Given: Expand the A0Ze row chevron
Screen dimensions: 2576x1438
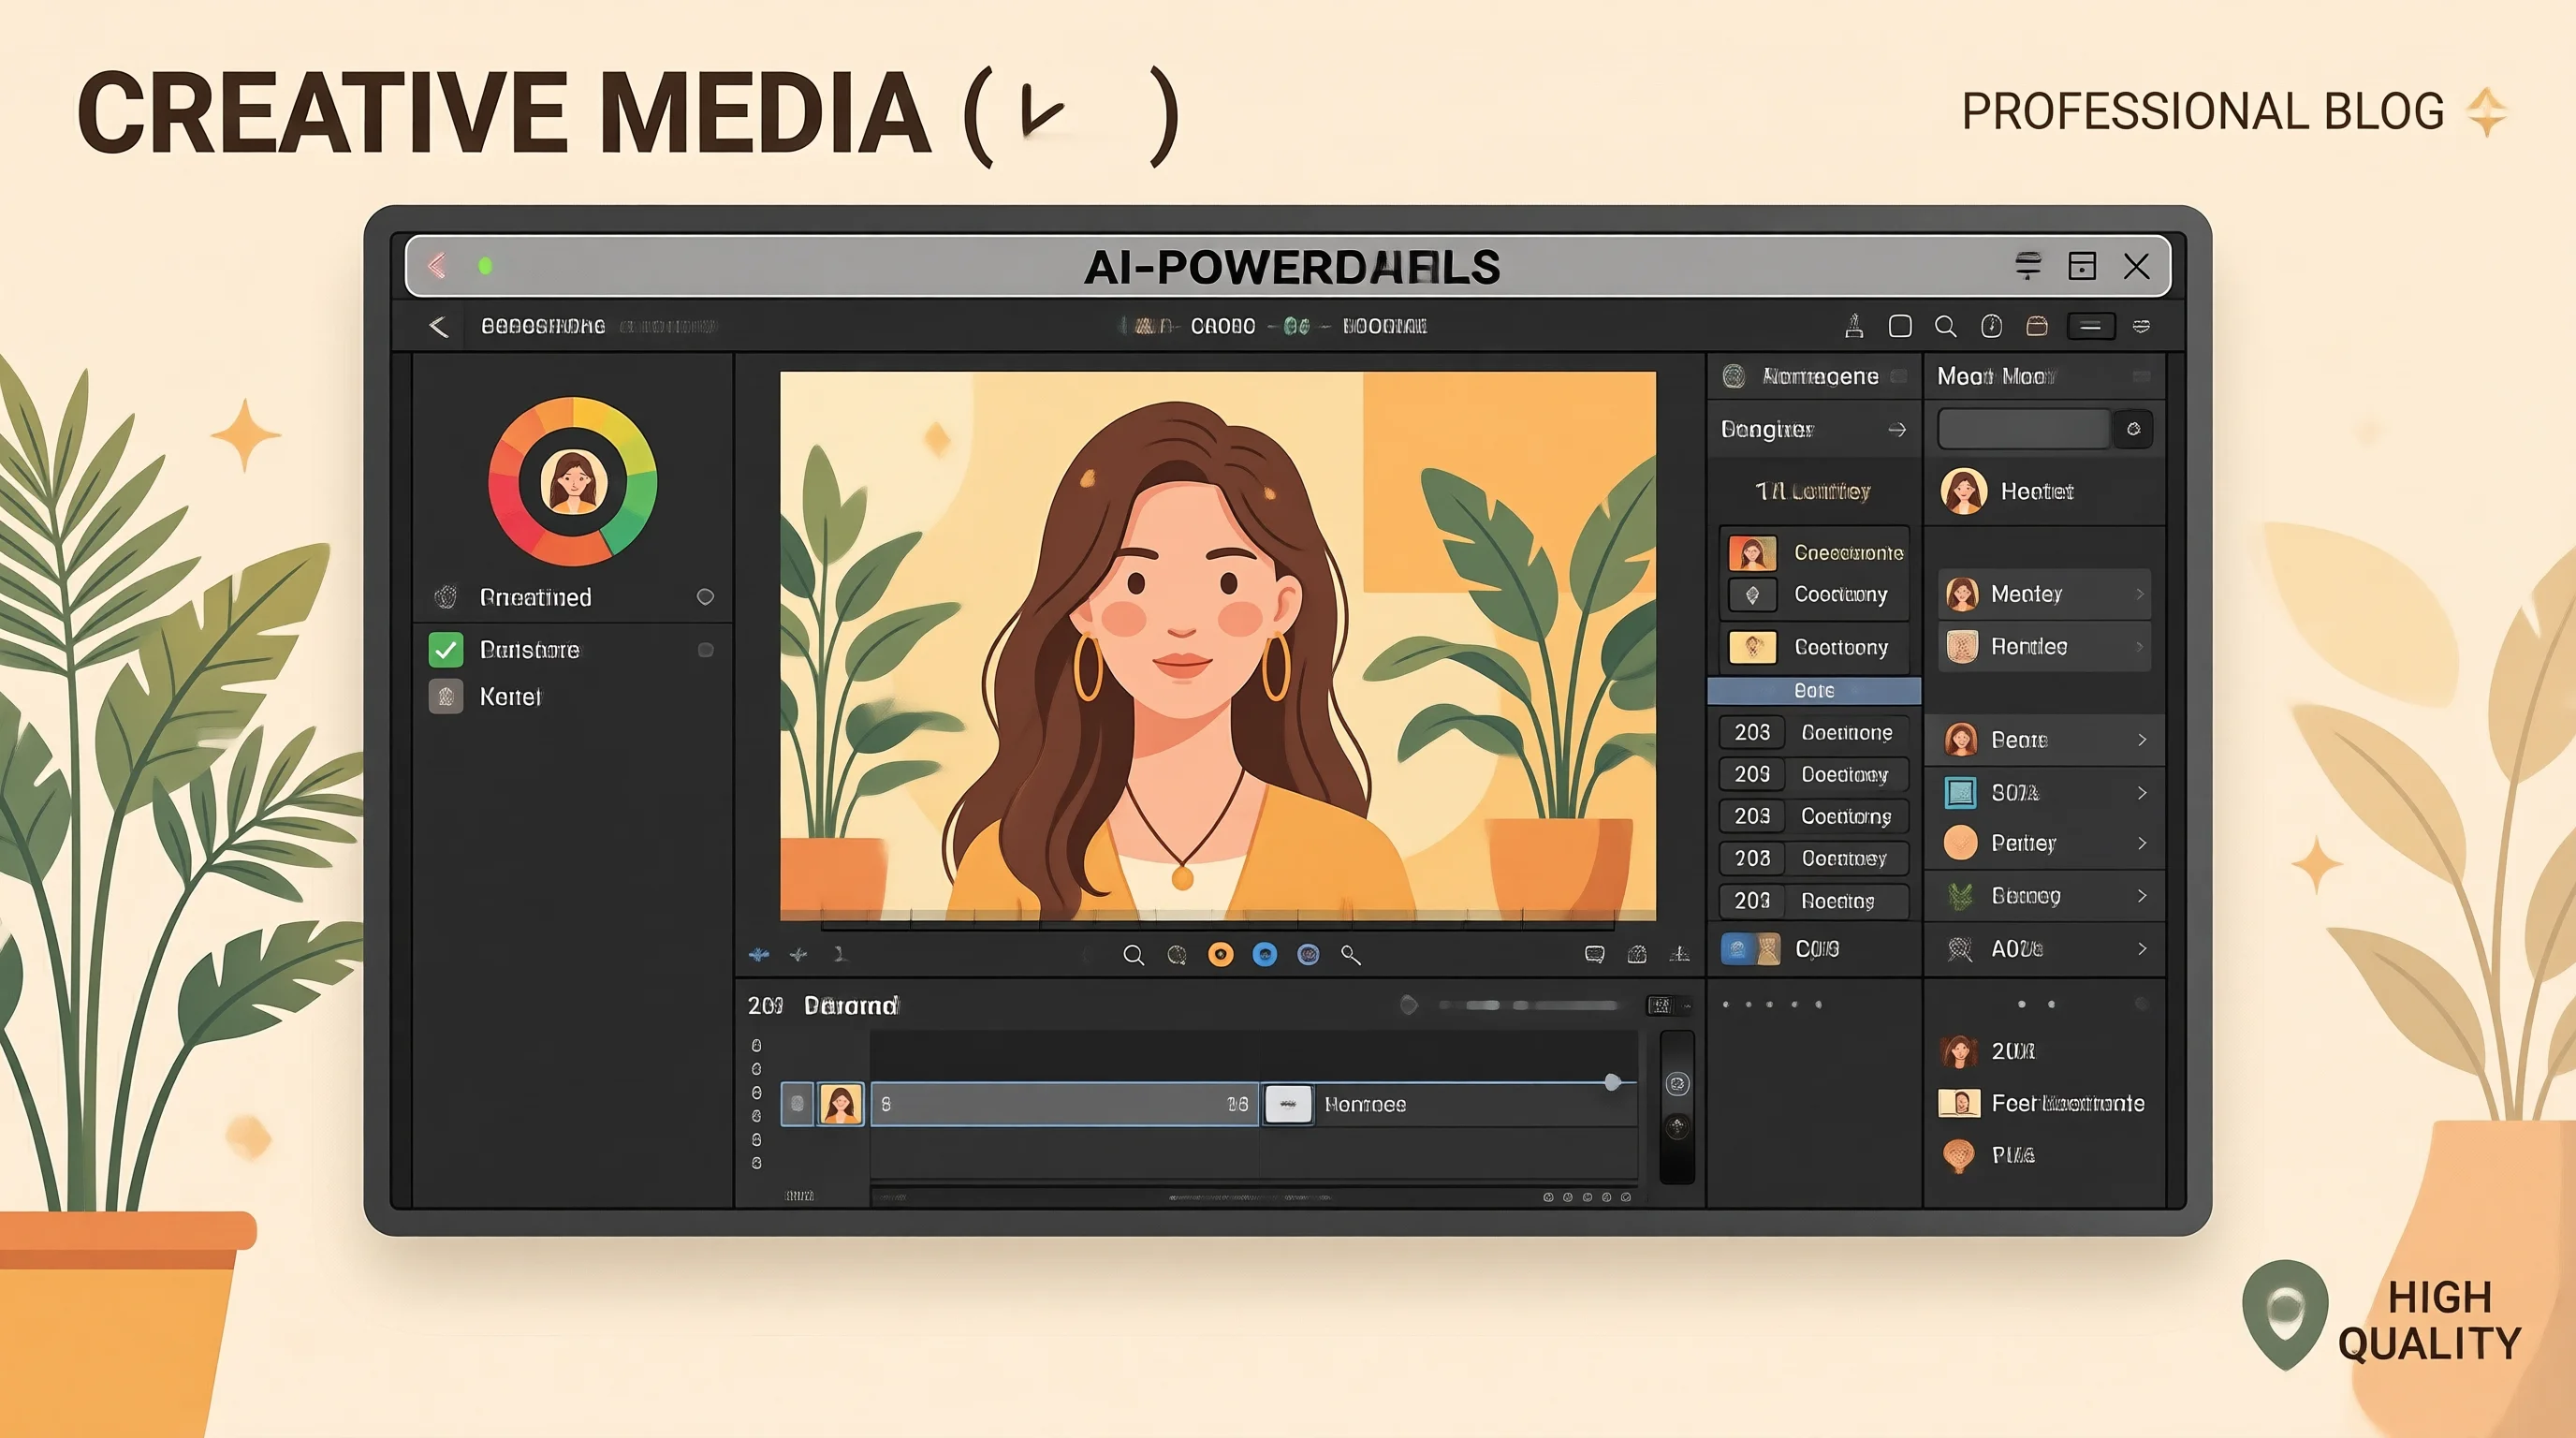Looking at the screenshot, I should 2141,949.
